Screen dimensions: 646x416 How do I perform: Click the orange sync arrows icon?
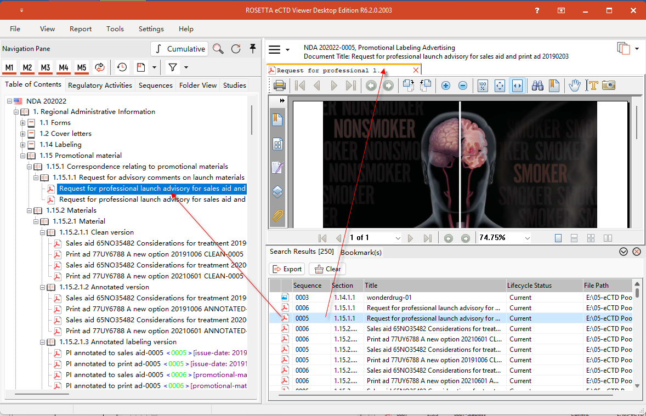click(x=100, y=67)
